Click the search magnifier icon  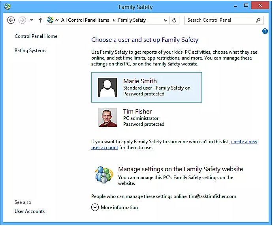258,20
